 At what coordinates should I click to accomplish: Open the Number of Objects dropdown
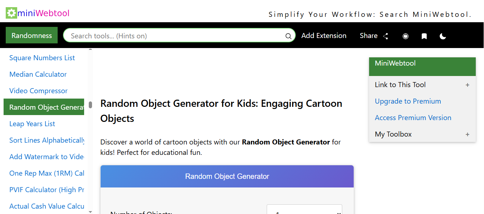[304, 211]
